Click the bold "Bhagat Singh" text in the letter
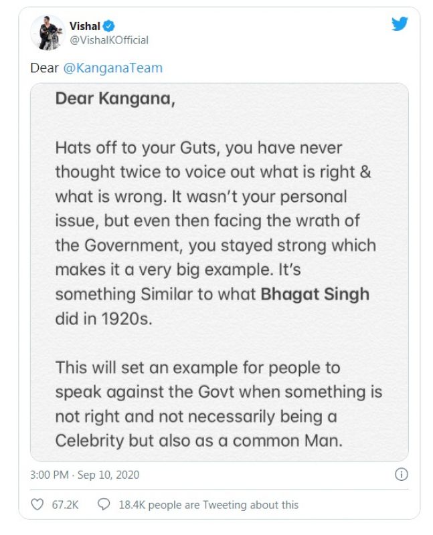 (x=315, y=294)
